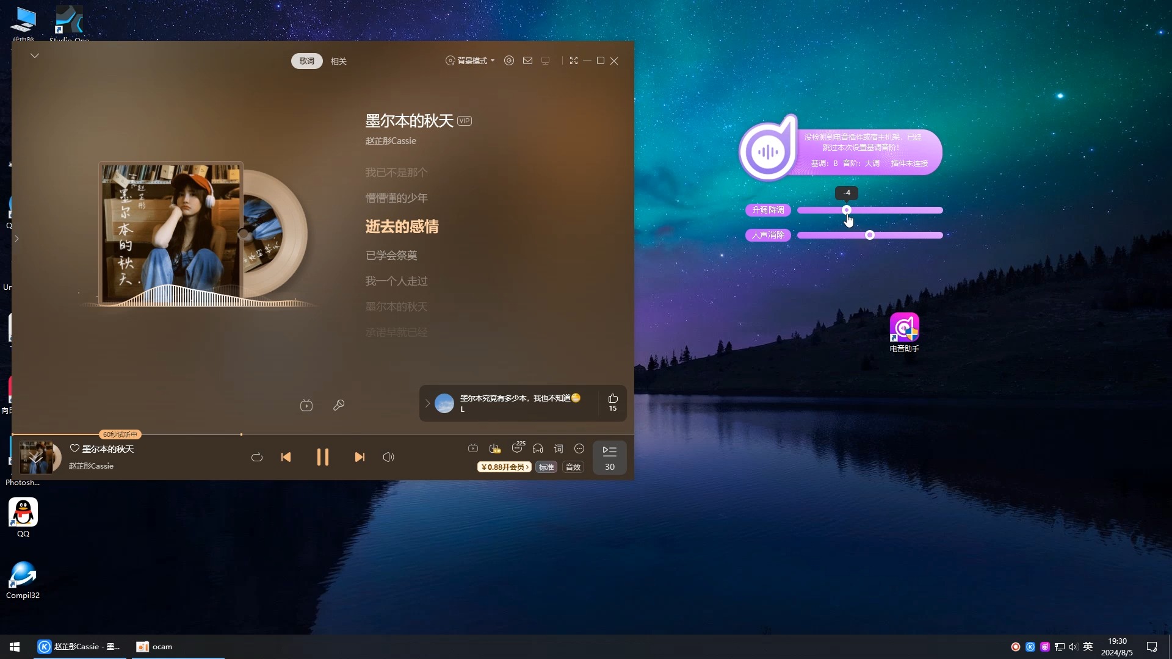The height and width of the screenshot is (659, 1172).
Task: Pause the currently playing track
Action: coord(322,457)
